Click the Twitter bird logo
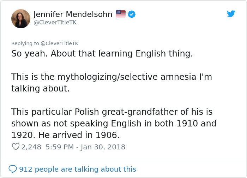 tap(231, 14)
